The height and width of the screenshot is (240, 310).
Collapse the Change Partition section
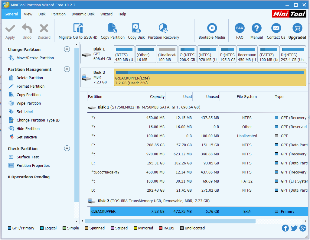67,49
